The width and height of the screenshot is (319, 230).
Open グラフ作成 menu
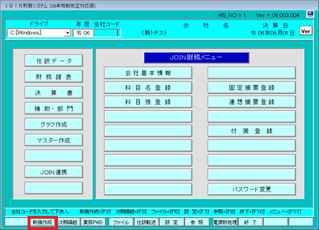(53, 124)
